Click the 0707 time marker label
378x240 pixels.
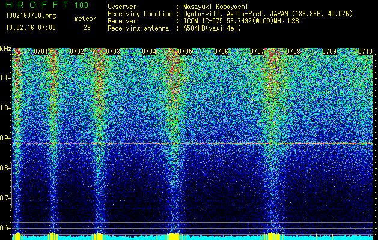[x=257, y=52]
